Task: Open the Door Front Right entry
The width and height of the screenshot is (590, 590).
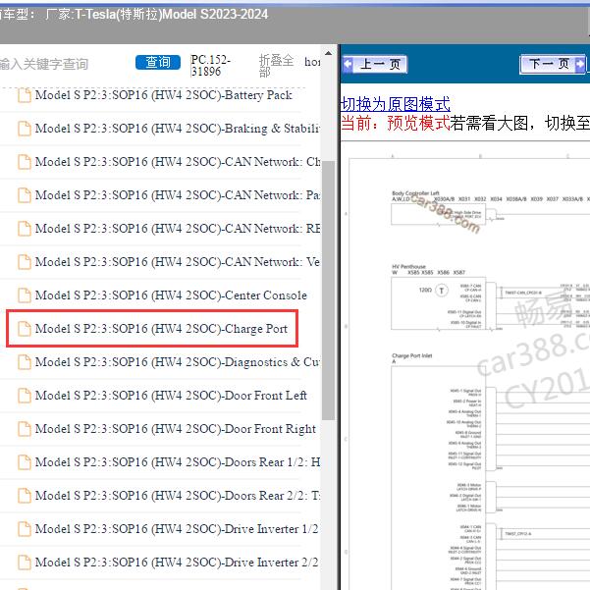Action: [x=176, y=429]
